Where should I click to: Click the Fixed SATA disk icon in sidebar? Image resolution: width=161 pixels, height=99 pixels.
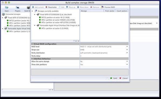pyautogui.click(x=6, y=18)
